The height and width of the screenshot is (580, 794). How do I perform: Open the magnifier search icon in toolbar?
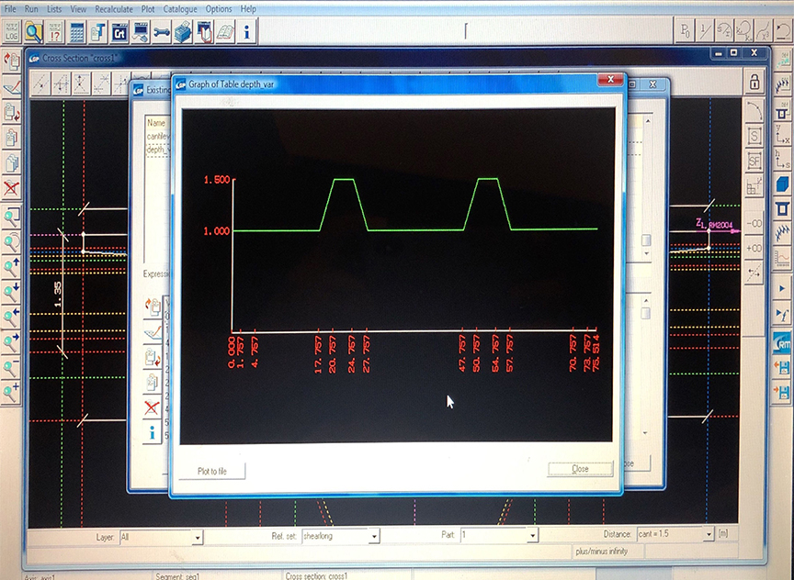(x=34, y=32)
